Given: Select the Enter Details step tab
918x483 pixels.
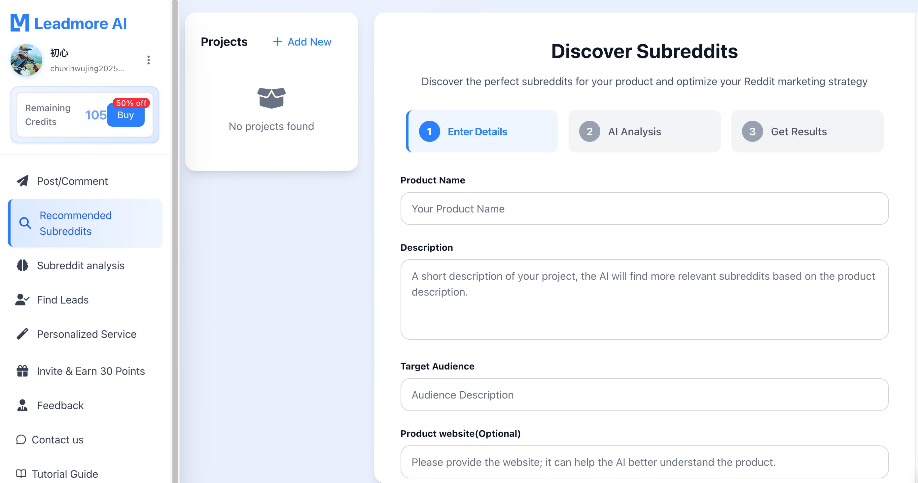Looking at the screenshot, I should point(482,131).
